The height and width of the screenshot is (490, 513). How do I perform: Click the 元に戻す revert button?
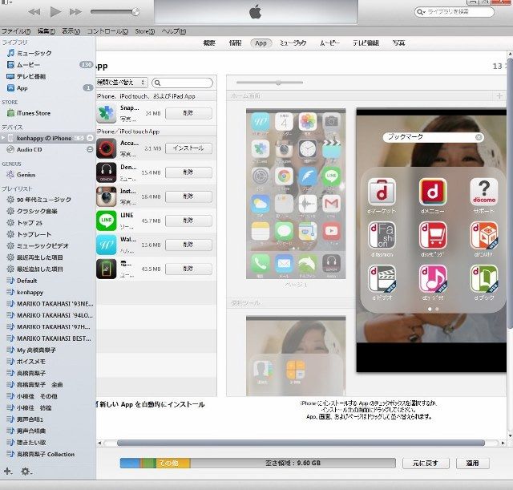[426, 464]
